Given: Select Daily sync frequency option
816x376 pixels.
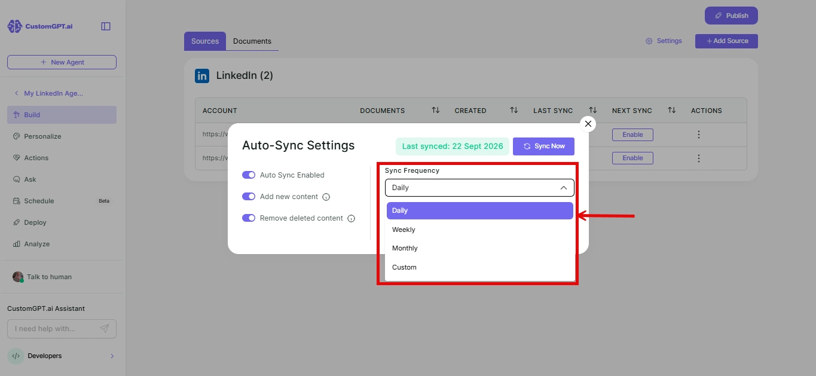Looking at the screenshot, I should click(x=479, y=210).
